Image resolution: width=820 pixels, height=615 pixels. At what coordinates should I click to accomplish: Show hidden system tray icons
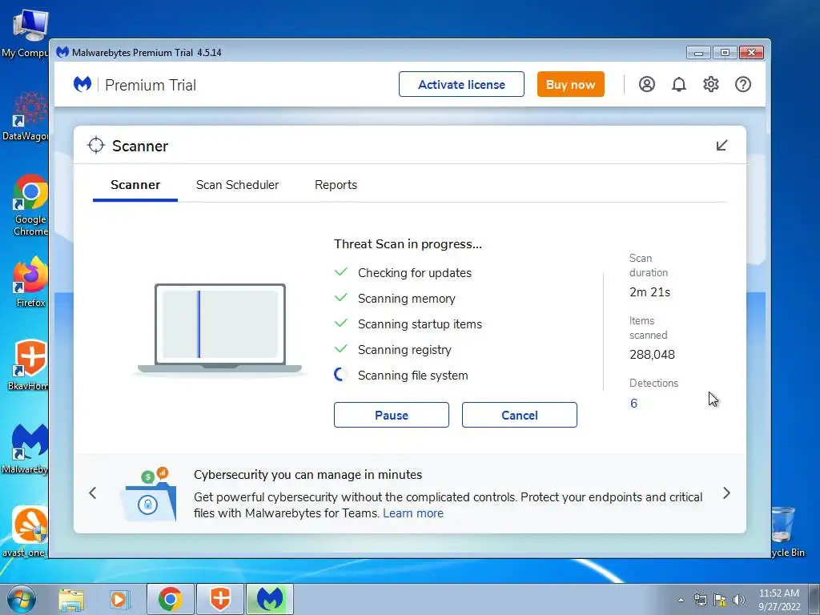pyautogui.click(x=681, y=600)
